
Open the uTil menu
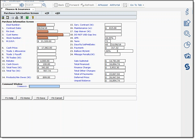point(47,13)
